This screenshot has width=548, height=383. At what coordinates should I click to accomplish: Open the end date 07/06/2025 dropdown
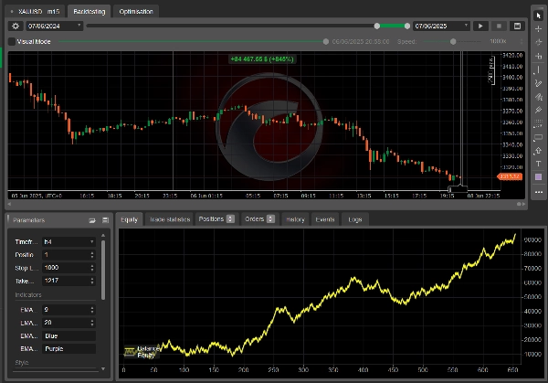click(x=442, y=27)
